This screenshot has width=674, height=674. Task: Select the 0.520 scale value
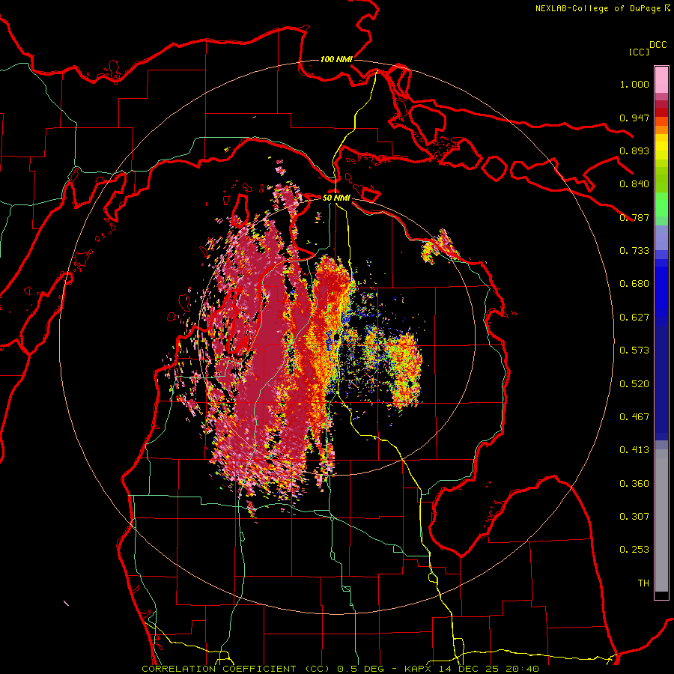coord(634,383)
